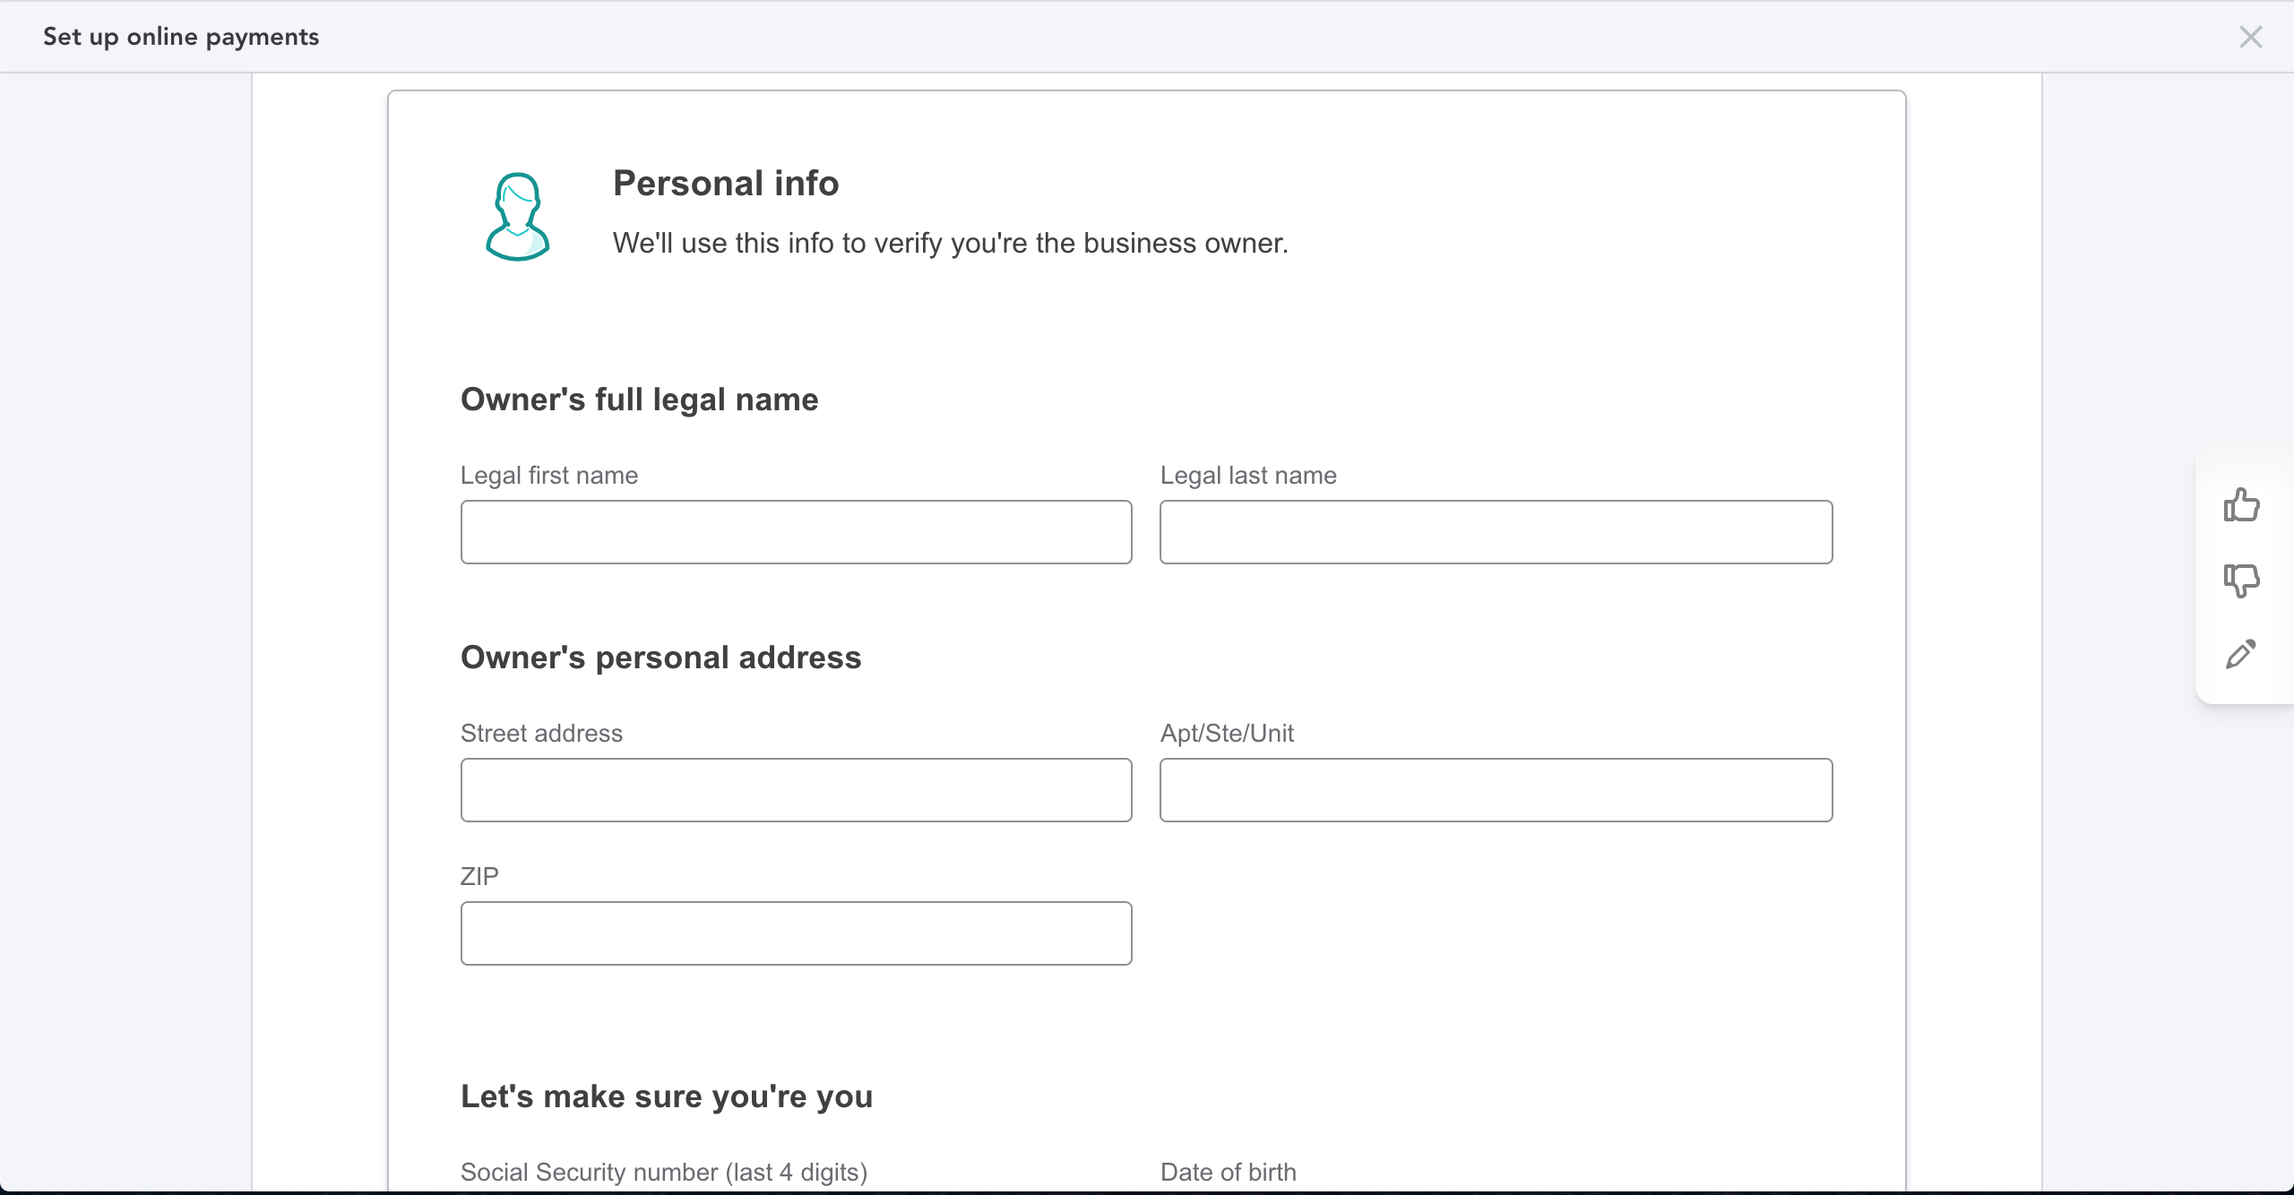The width and height of the screenshot is (2294, 1195).
Task: Click the "Set up online payments" title text
Action: [x=181, y=37]
